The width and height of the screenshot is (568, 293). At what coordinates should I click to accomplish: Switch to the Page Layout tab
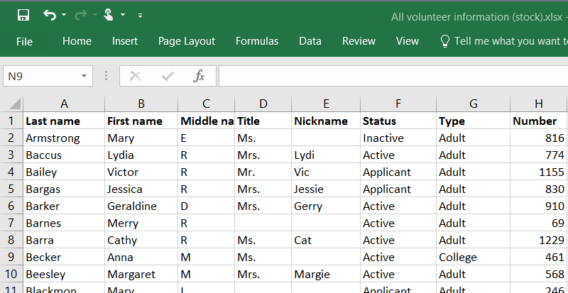187,41
